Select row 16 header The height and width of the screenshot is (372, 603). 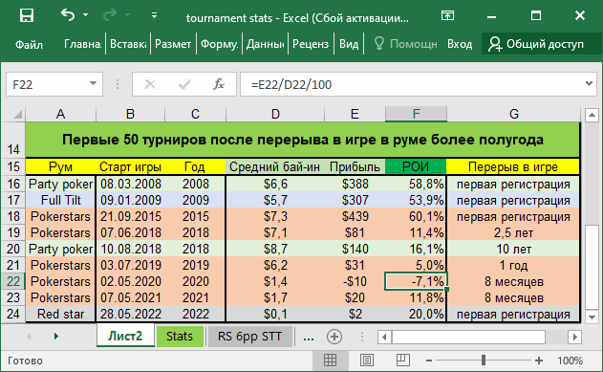click(13, 184)
